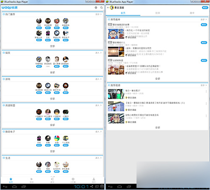Viewport: 210px width, 190px height.
Task: Open 个人电脑 avatar in 数码电子 section
Action: pos(66,138)
